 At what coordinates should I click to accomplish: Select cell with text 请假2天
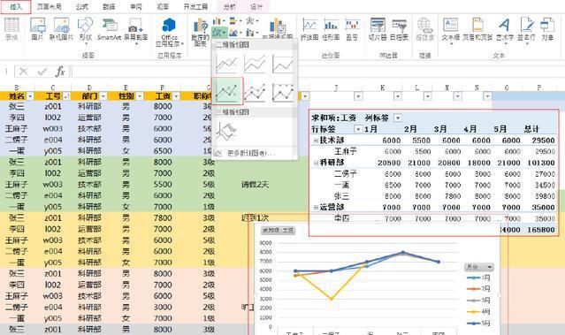click(255, 185)
